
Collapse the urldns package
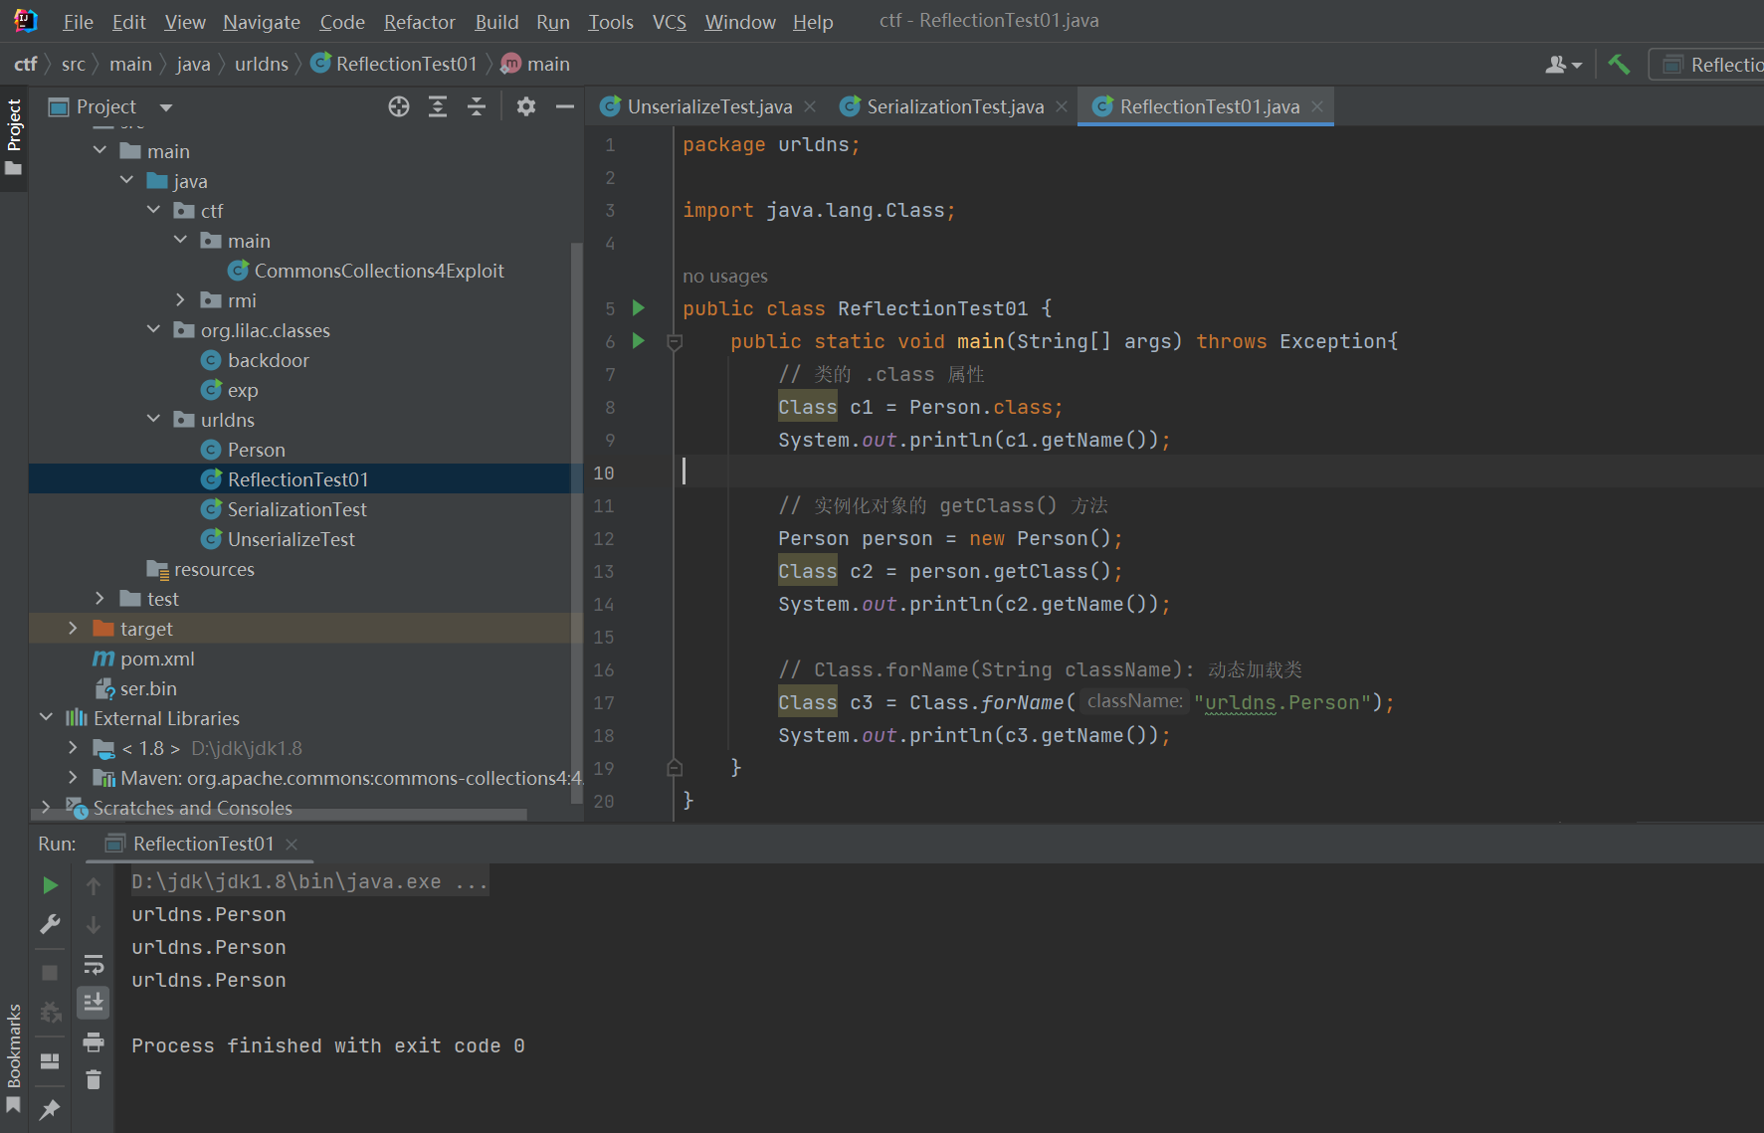[153, 419]
